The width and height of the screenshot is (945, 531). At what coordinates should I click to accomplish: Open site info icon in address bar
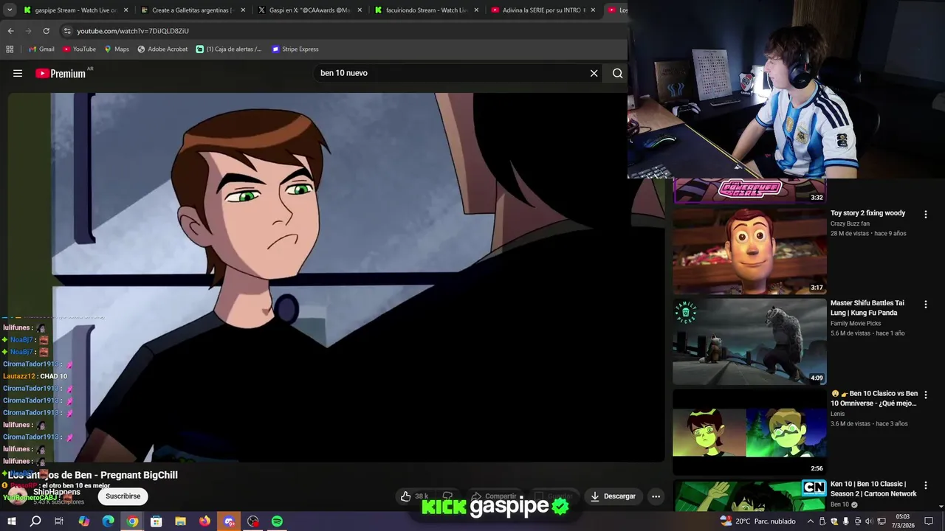pos(67,31)
